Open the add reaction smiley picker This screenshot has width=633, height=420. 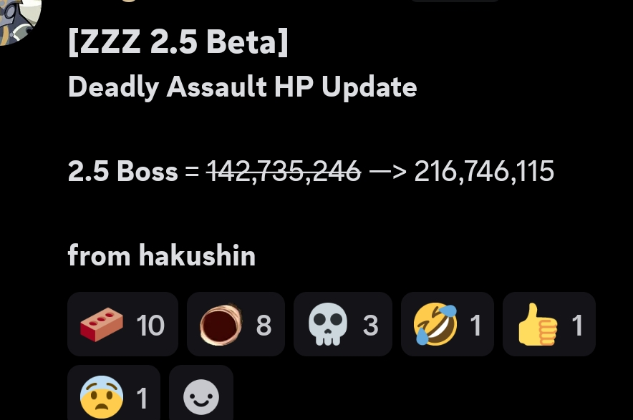coord(201,394)
